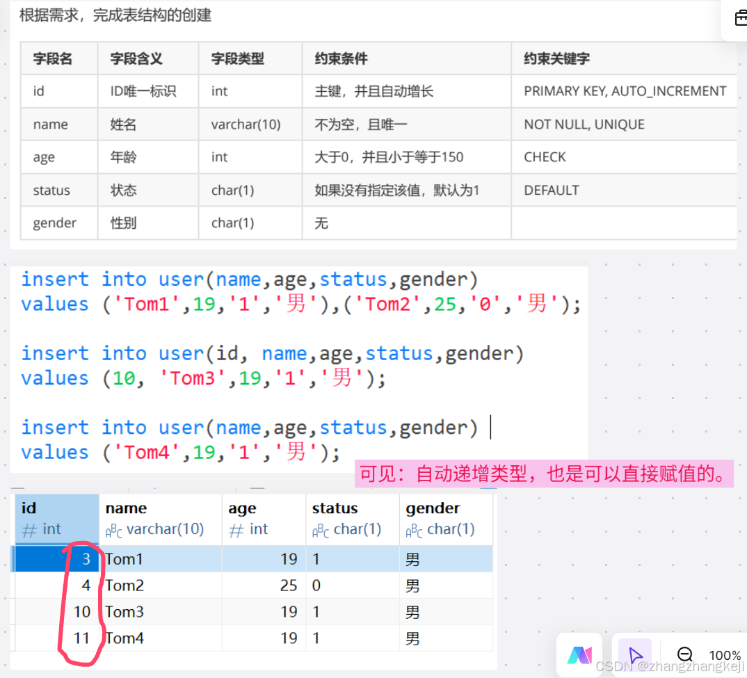Click the 大于0，并且小于等于150 cell

click(x=406, y=157)
